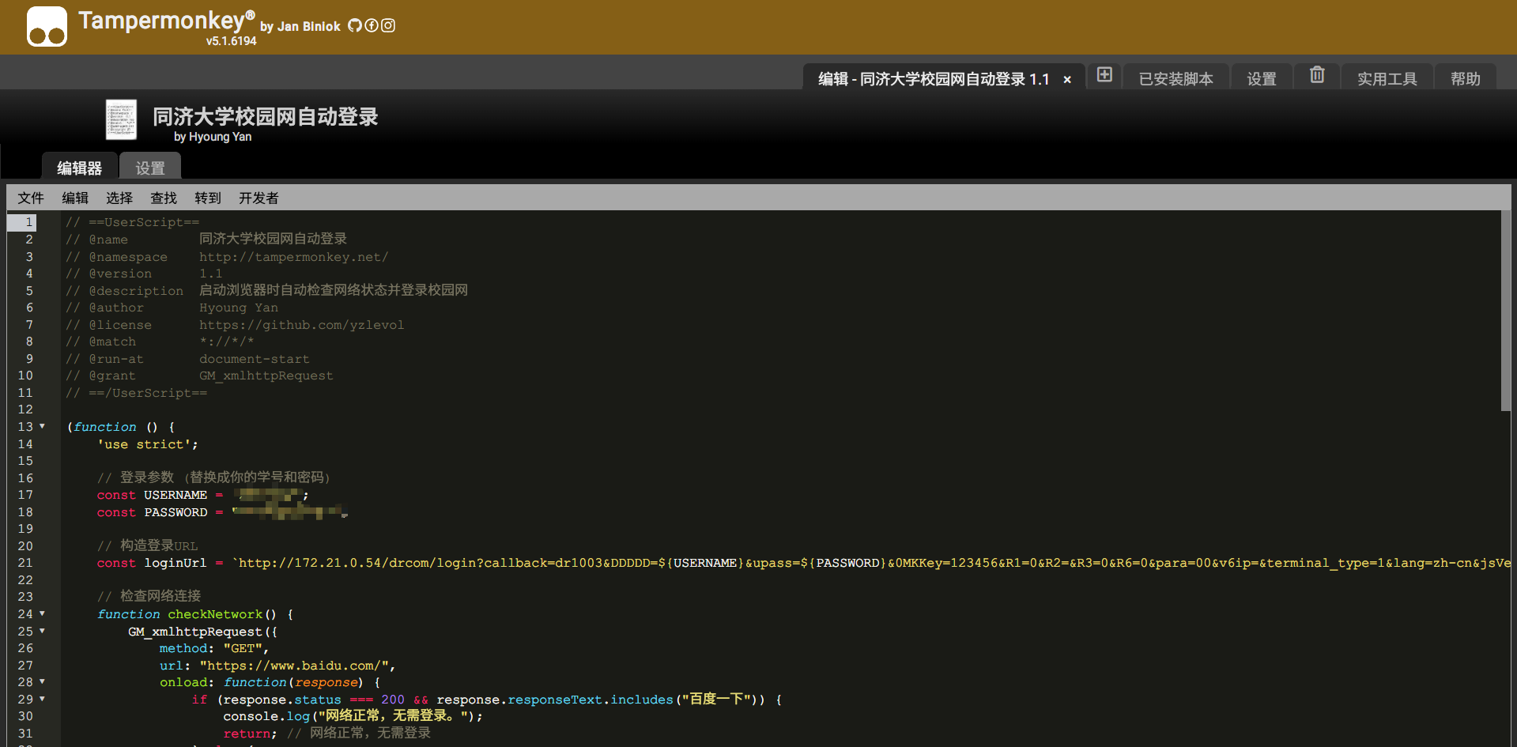Click the version text v5.1.6194
The image size is (1517, 747).
[232, 41]
